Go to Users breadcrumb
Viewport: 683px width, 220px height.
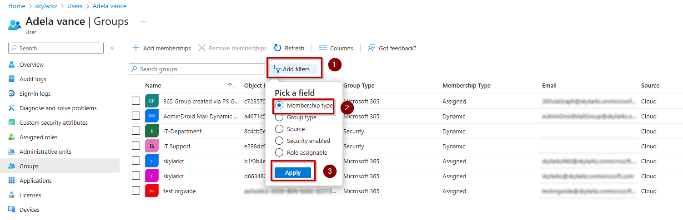[x=75, y=6]
